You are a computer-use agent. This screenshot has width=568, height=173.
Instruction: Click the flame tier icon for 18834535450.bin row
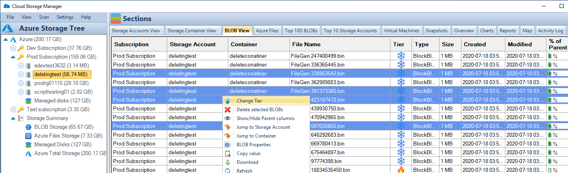pyautogui.click(x=401, y=170)
